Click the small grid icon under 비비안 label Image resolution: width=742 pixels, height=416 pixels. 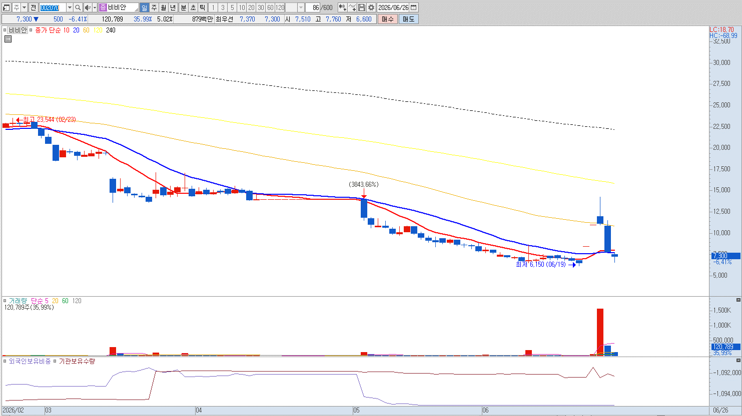(8, 38)
